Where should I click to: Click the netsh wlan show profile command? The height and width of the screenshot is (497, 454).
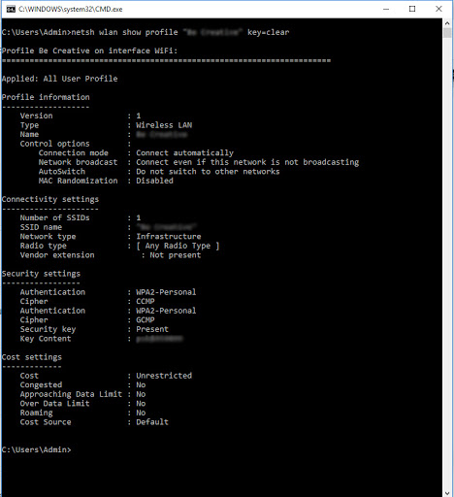point(124,32)
